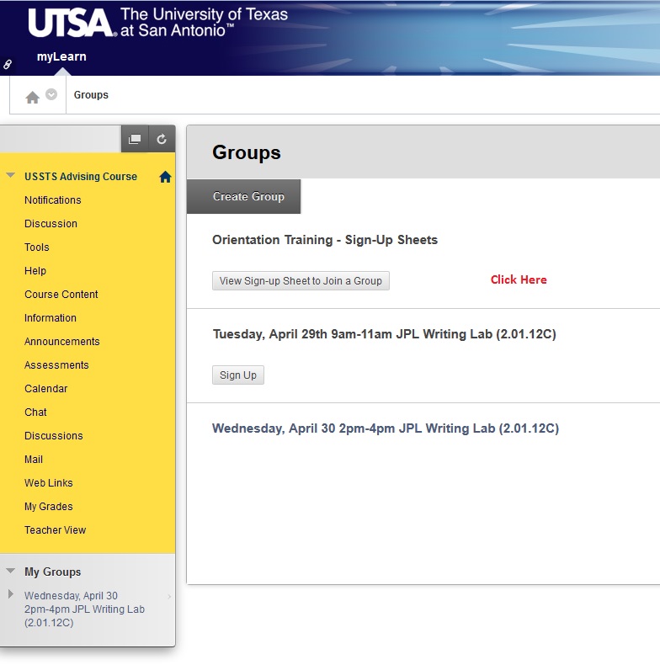Viewport: 660px width, 665px height.
Task: Open the breadcrumb dropdown arrow beside home
Action: pos(51,95)
